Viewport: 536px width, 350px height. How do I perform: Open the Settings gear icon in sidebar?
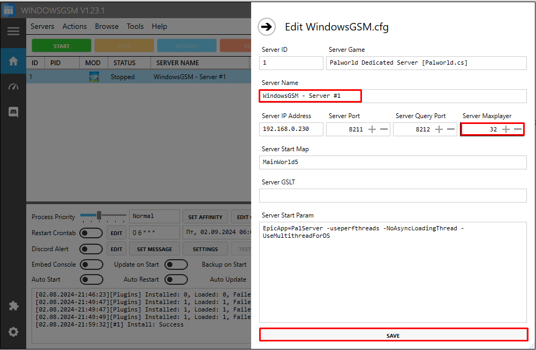tap(13, 332)
